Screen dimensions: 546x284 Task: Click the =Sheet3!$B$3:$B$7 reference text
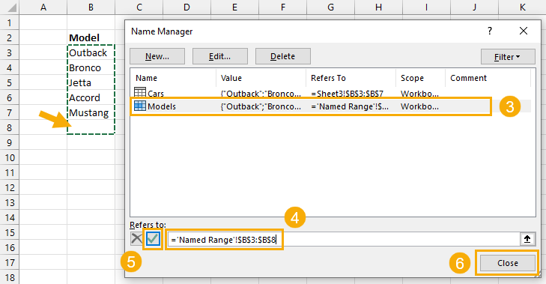click(348, 94)
